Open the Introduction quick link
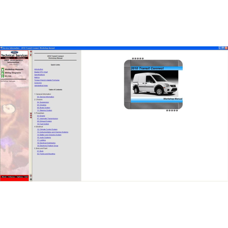 pyautogui.click(x=38, y=69)
